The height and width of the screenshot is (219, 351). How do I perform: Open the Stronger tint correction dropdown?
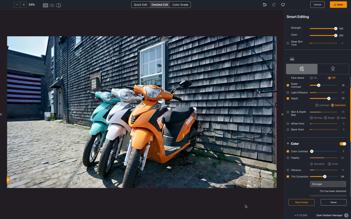pos(328,184)
